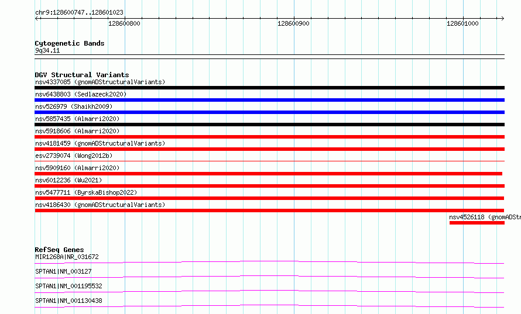Viewport: 521px width, 314px height.
Task: Open variant nsv4337085 gnomADStructuralVariants label
Action: (100, 82)
